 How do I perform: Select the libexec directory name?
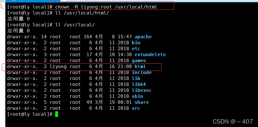click(x=142, y=90)
